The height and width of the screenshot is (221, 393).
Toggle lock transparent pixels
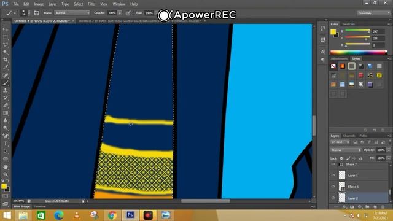[x=341, y=158]
